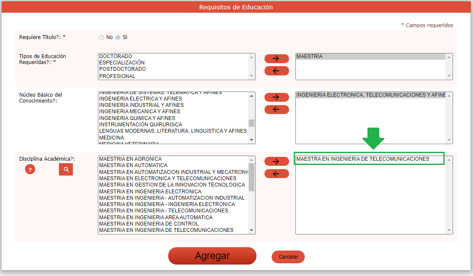Select MAESTRIA EN INGENIERIA DE TELECOMUNICACIONES in the selected list
Screen dimensions: 473x276
pyautogui.click(x=363, y=159)
